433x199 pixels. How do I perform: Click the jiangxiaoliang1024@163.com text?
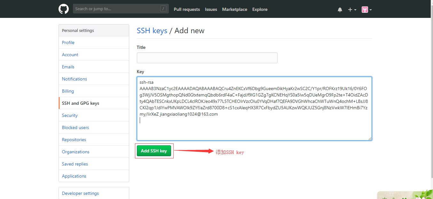189,114
